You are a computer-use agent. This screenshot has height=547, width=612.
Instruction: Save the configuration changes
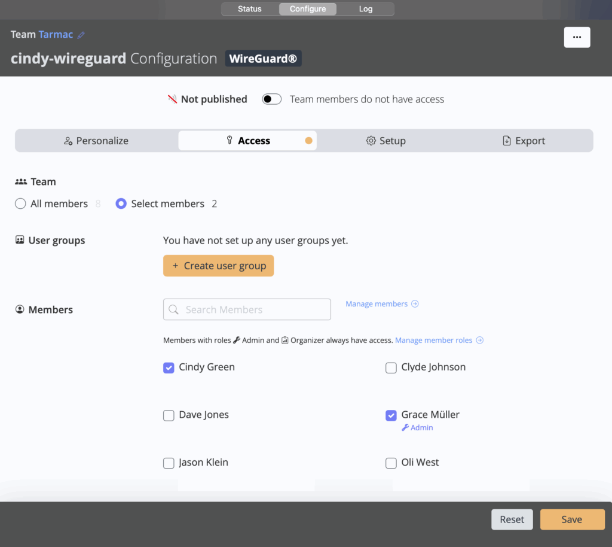[572, 519]
